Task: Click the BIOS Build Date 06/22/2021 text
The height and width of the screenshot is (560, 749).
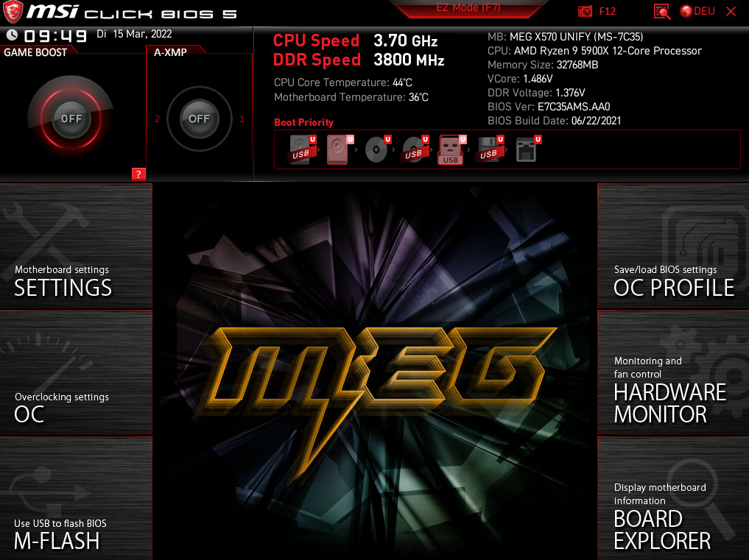Action: (554, 121)
